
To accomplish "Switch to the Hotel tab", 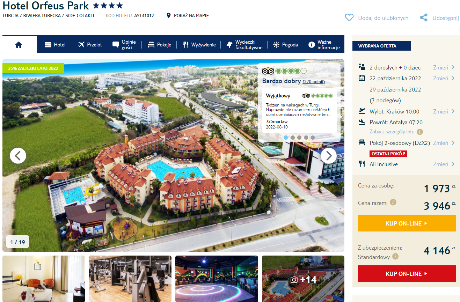I will click(x=55, y=45).
